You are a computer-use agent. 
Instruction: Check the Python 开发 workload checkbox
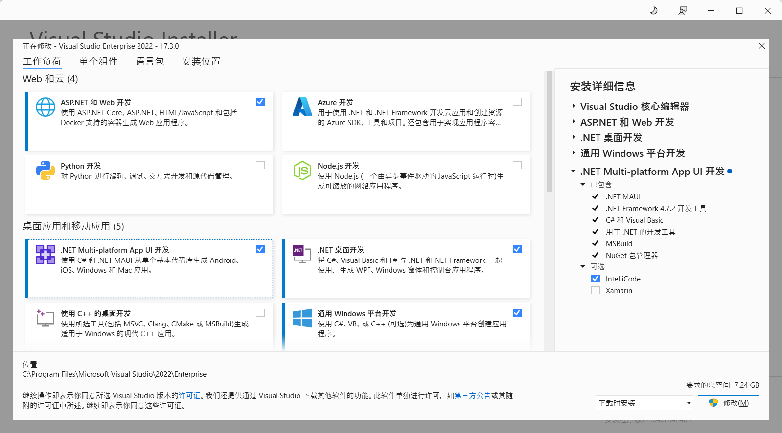260,165
